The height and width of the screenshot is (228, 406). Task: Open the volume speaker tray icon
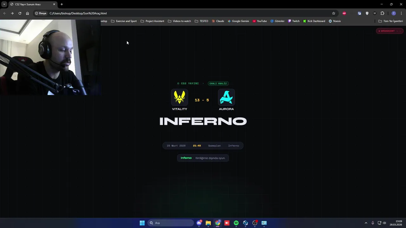pos(384,223)
